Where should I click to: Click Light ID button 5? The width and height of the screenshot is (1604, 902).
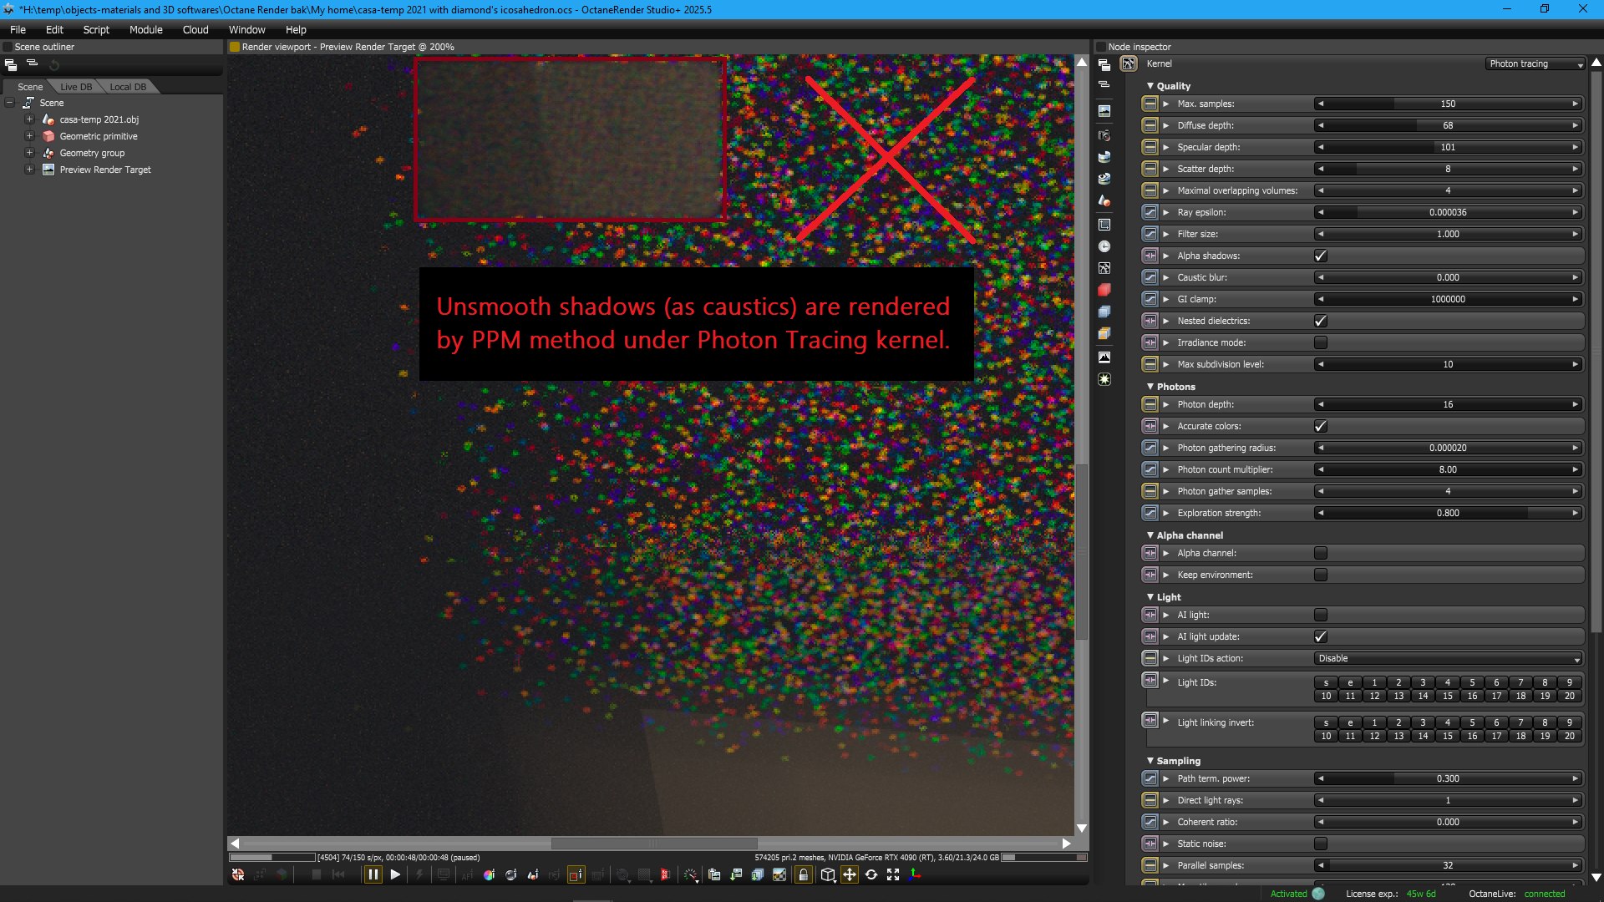coord(1472,682)
